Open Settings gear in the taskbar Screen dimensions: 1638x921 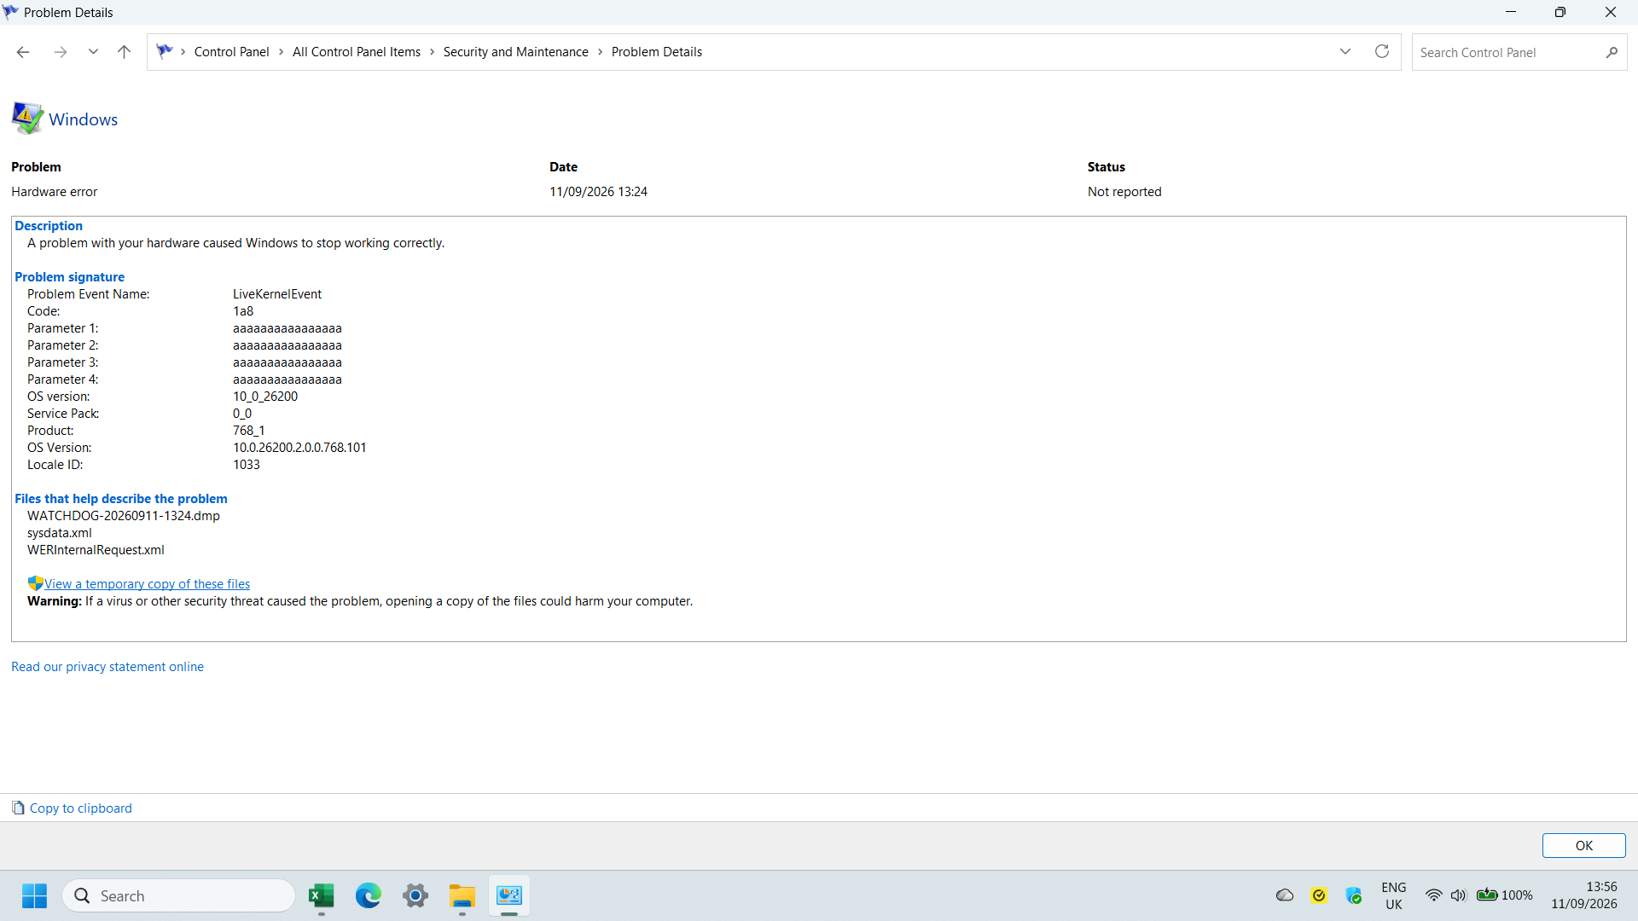[x=415, y=895]
